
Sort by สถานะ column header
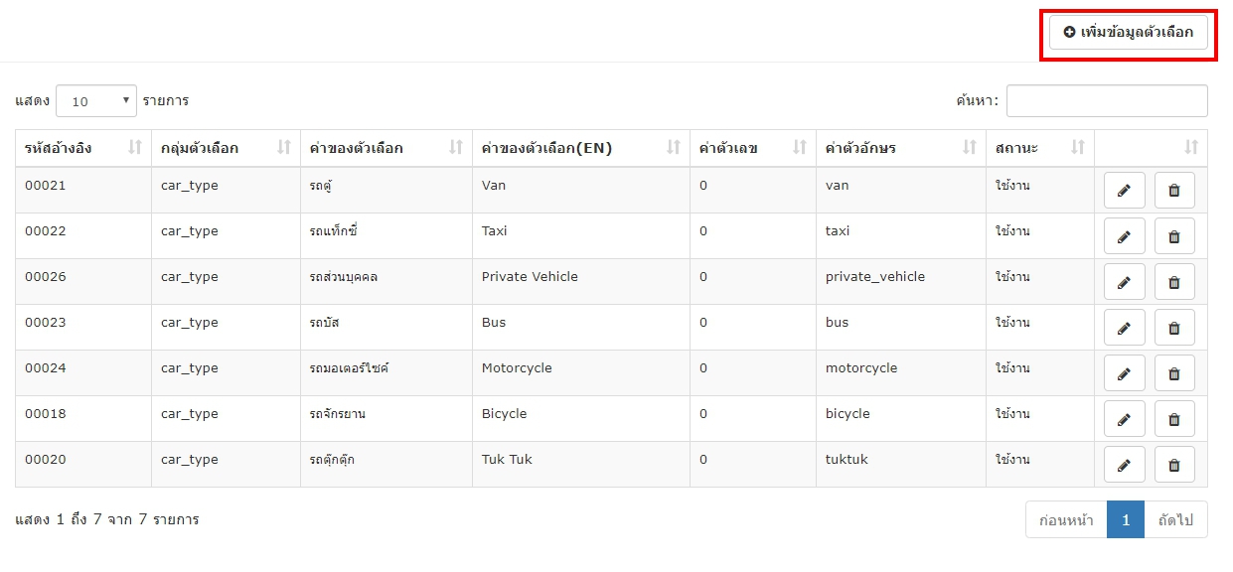coord(1040,148)
